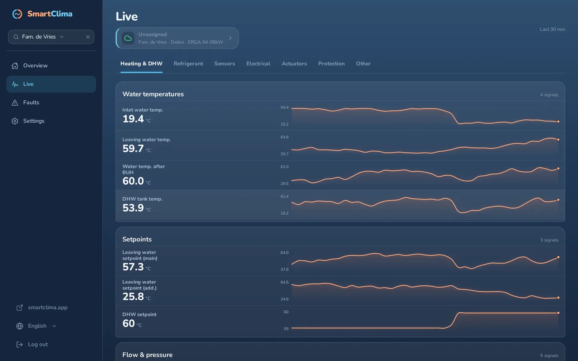Log out of the account

[x=38, y=344]
